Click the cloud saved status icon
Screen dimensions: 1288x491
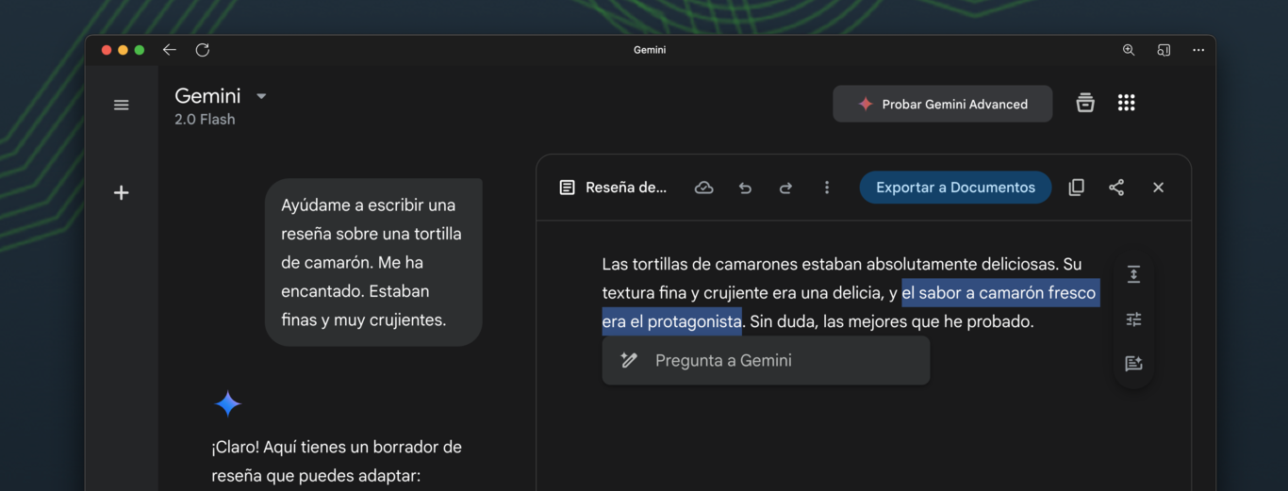tap(703, 188)
